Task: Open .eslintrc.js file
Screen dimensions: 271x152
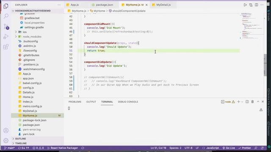Action: 29,46
